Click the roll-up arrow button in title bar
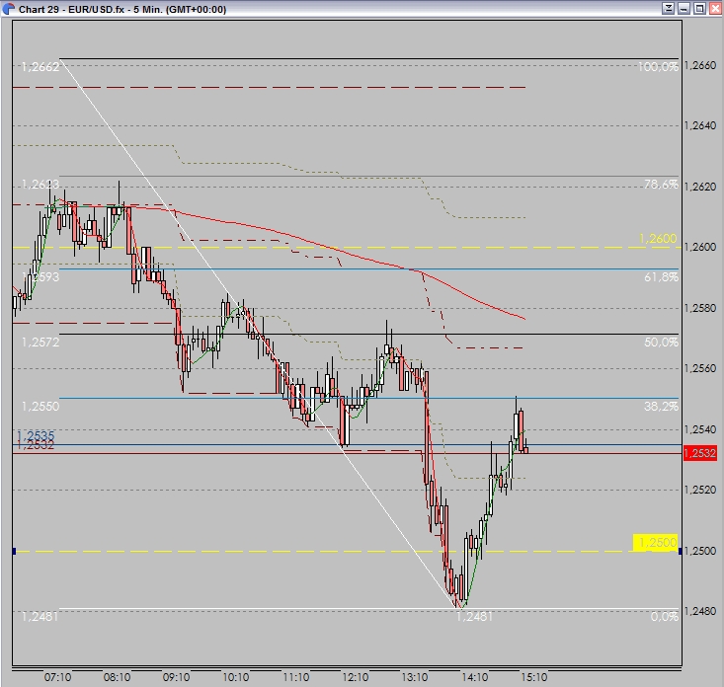This screenshot has width=724, height=687. coord(668,8)
